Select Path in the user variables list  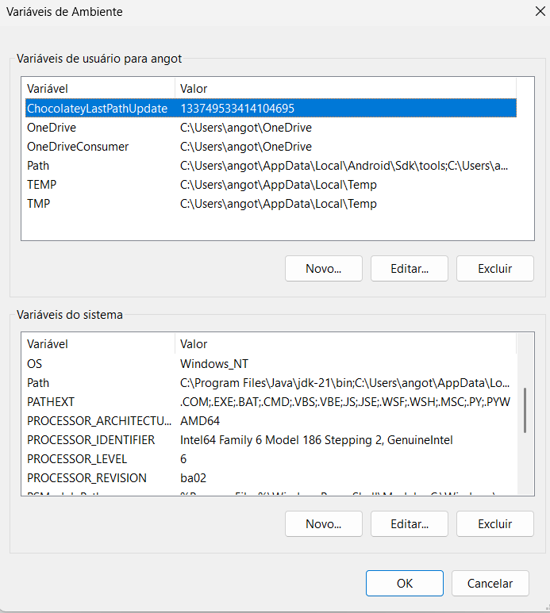click(38, 166)
